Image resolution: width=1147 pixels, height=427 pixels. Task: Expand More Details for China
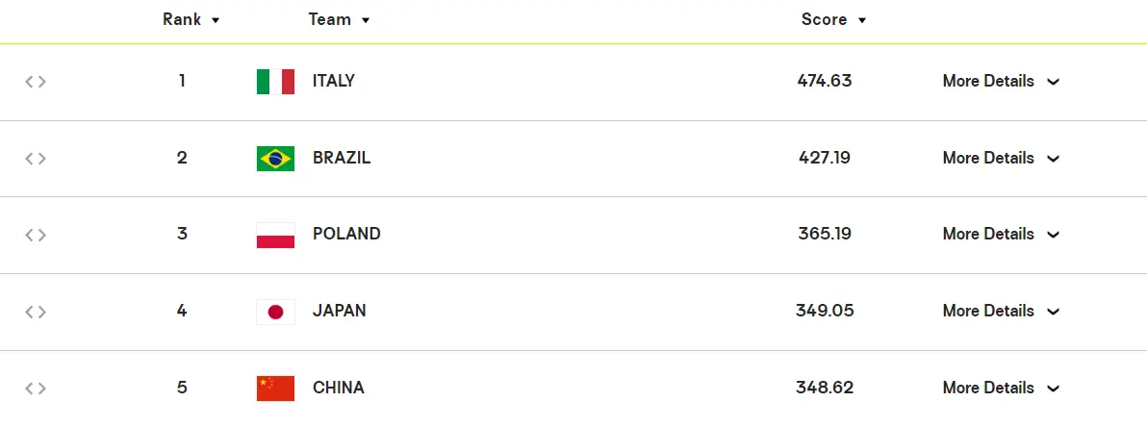click(x=1001, y=389)
